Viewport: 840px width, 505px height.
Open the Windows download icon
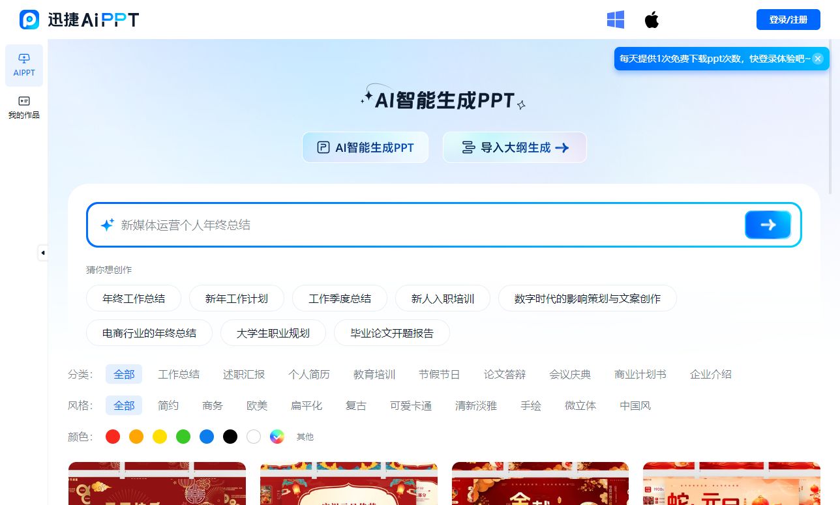[616, 20]
